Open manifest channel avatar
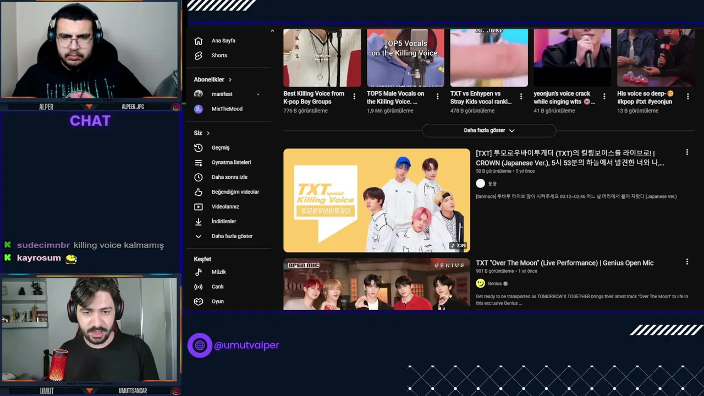The width and height of the screenshot is (704, 396). [x=199, y=94]
